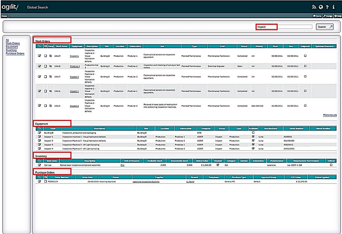Edit work order 10619 via pencil icon

pos(40,56)
